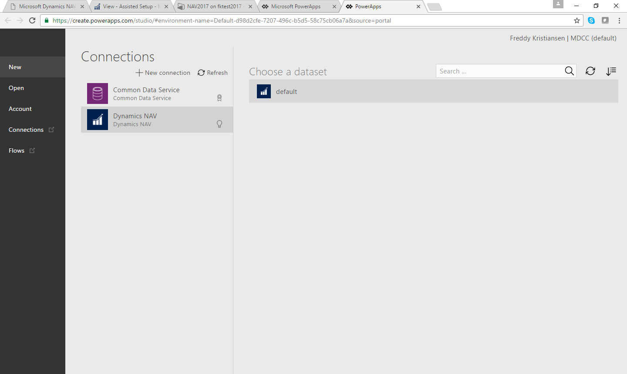Select the default dataset
Screen dimensions: 627x374
tap(287, 92)
